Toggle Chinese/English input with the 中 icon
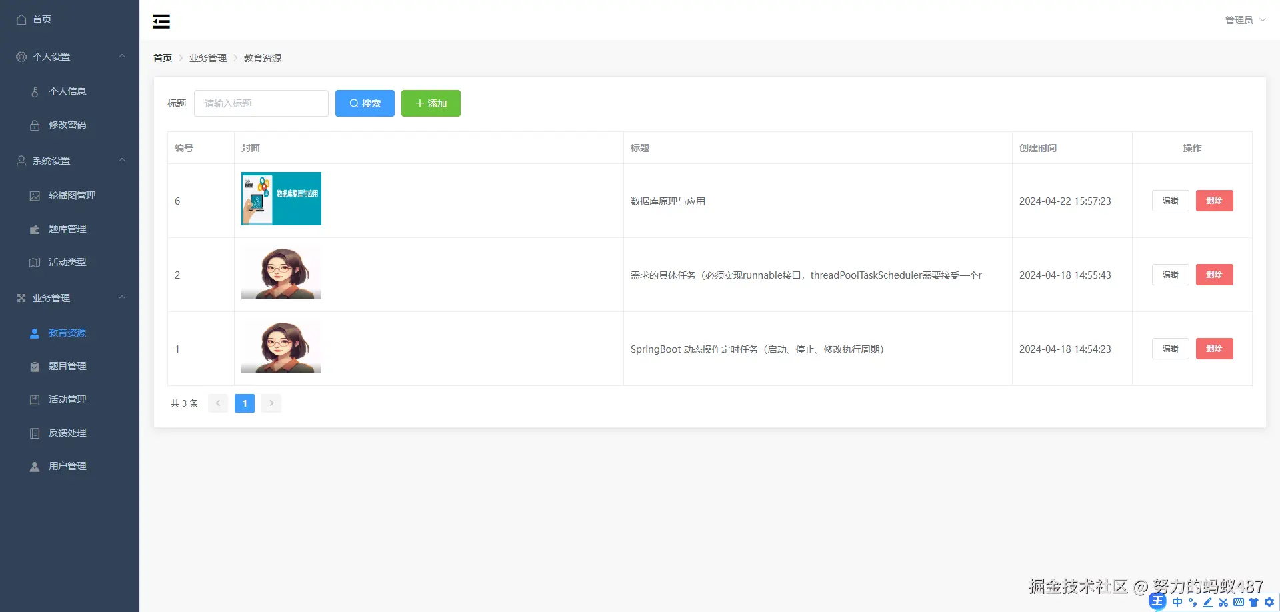Image resolution: width=1280 pixels, height=612 pixels. coord(1177,602)
